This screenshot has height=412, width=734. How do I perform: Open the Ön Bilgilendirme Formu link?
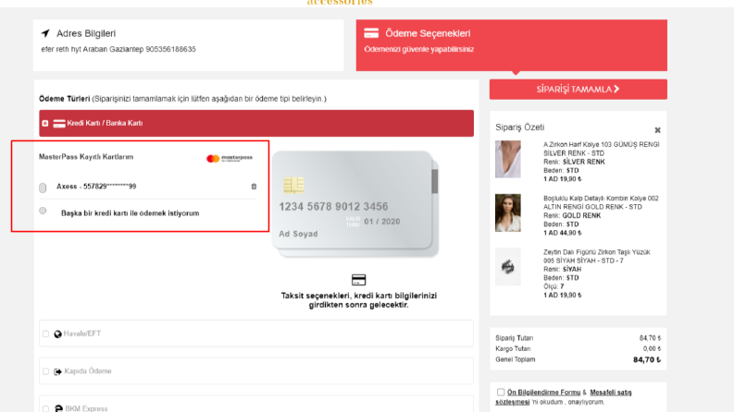[543, 393]
